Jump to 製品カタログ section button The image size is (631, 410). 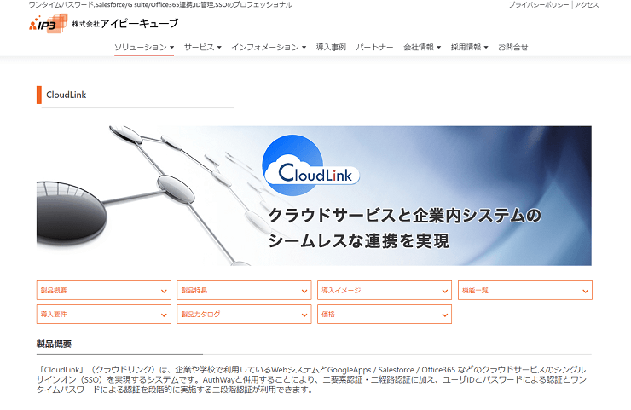click(x=244, y=315)
